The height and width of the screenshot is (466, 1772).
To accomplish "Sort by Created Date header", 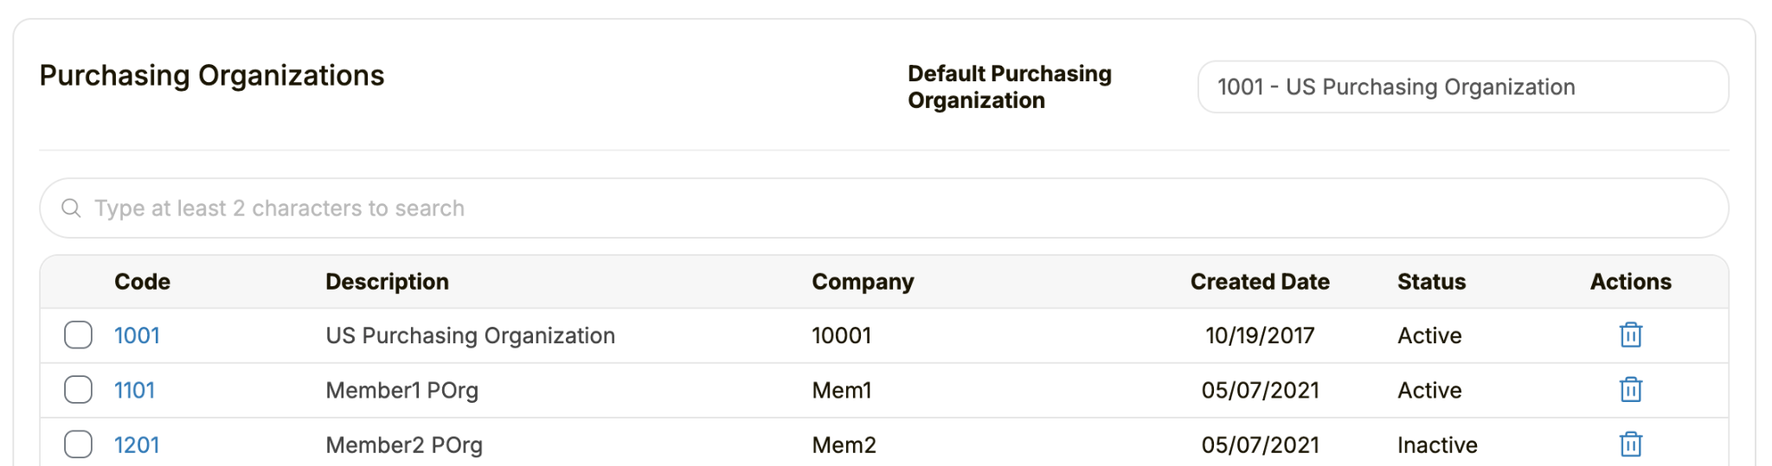I will (1260, 282).
